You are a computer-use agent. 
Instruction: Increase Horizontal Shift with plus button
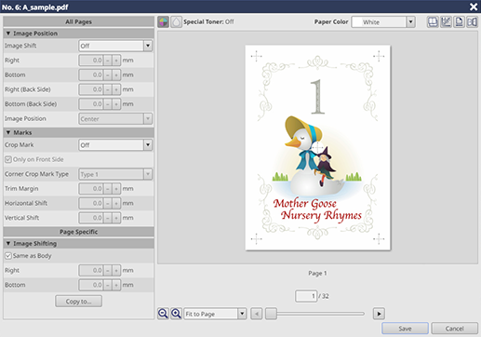point(116,203)
